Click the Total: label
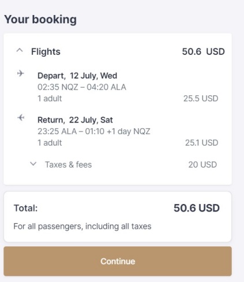Viewport: 244px width, 282px height. pyautogui.click(x=26, y=208)
